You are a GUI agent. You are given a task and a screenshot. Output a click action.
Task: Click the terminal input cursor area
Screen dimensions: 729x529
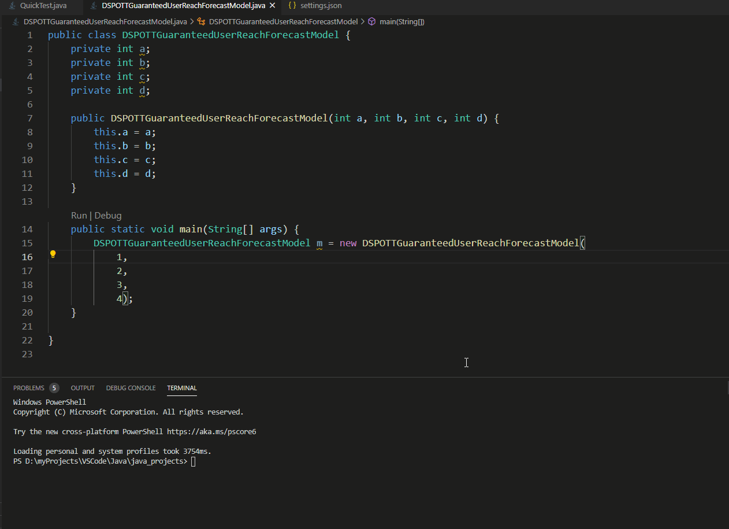click(193, 461)
